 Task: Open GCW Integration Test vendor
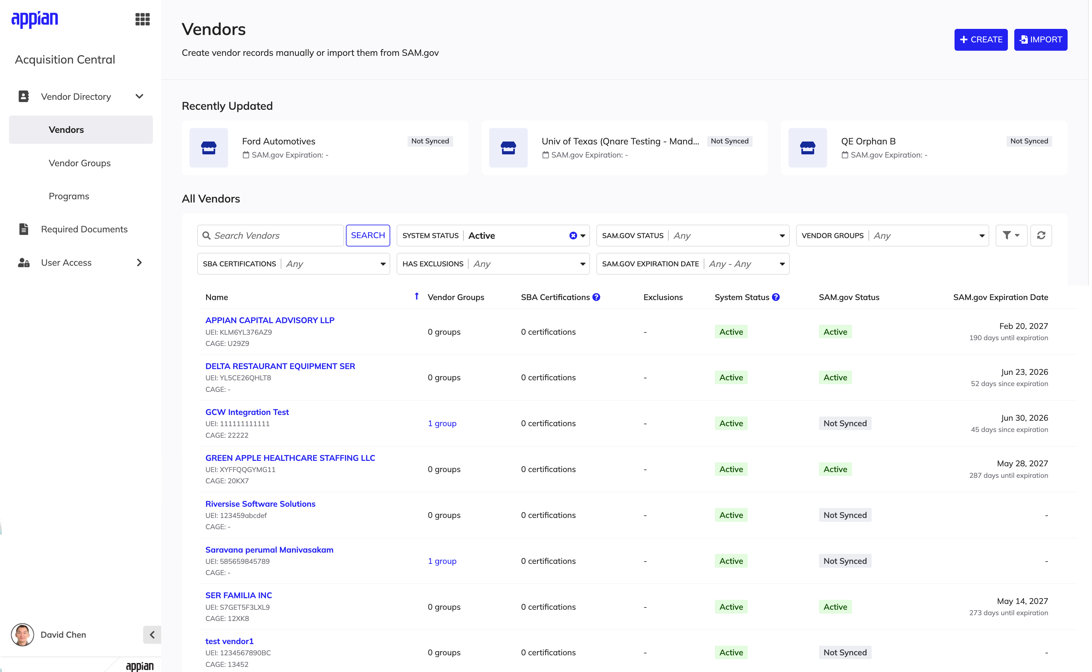point(247,412)
